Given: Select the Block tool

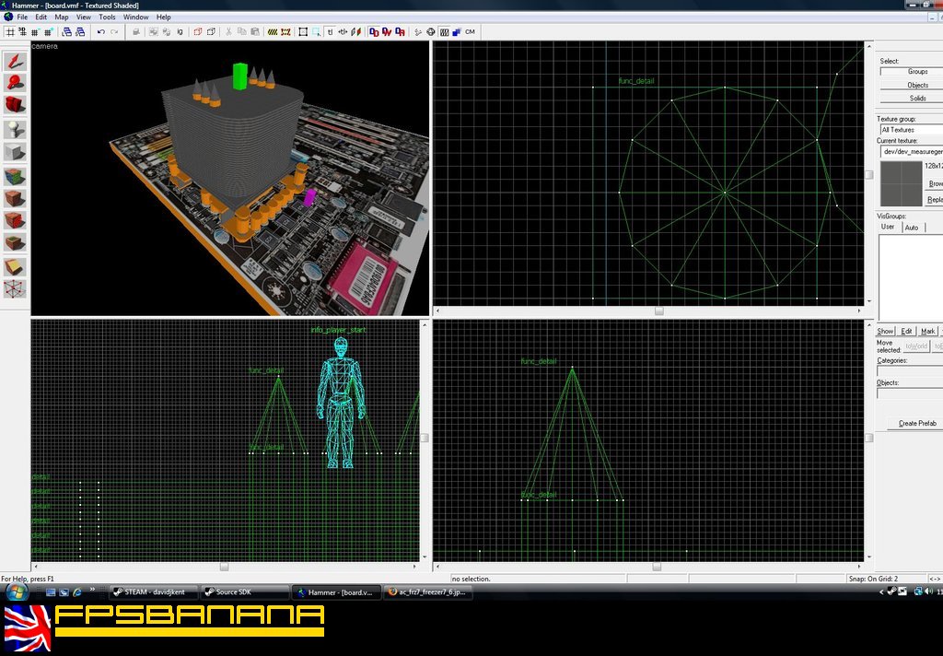Looking at the screenshot, I should [15, 152].
